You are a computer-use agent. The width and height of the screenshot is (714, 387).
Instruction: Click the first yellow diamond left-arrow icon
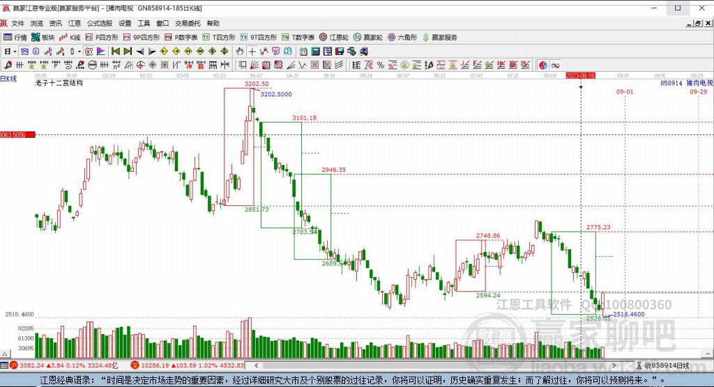[x=164, y=52]
